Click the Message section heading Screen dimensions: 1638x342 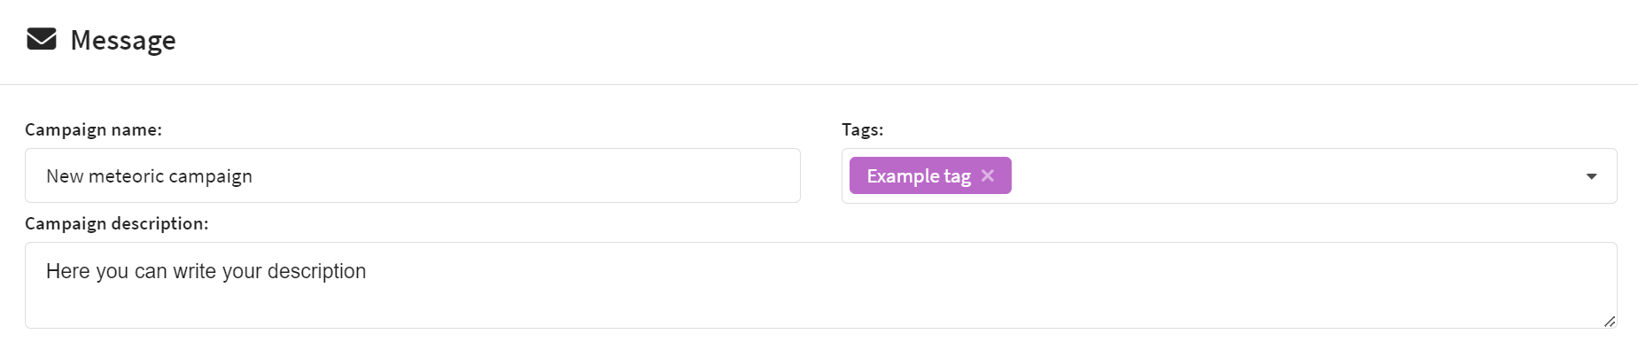(123, 40)
